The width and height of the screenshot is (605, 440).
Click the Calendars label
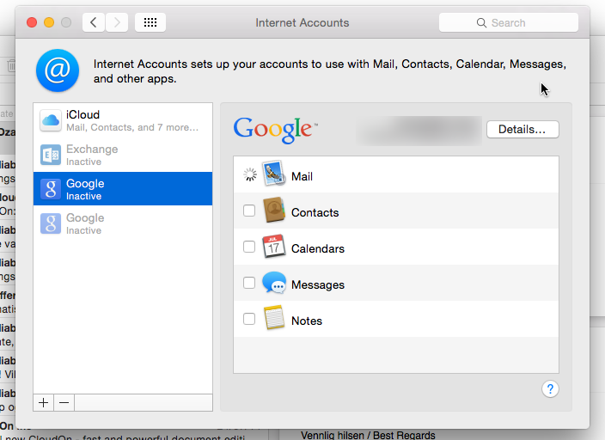[318, 248]
